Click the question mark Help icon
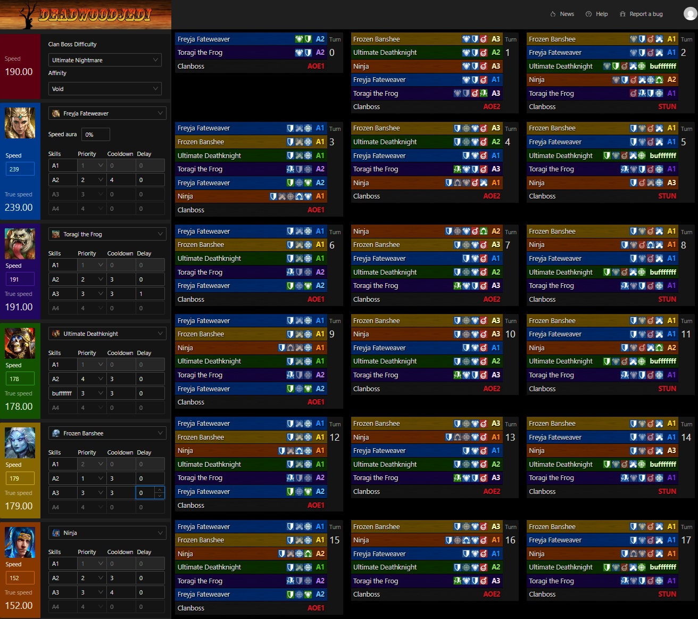Image resolution: width=698 pixels, height=619 pixels. point(588,14)
